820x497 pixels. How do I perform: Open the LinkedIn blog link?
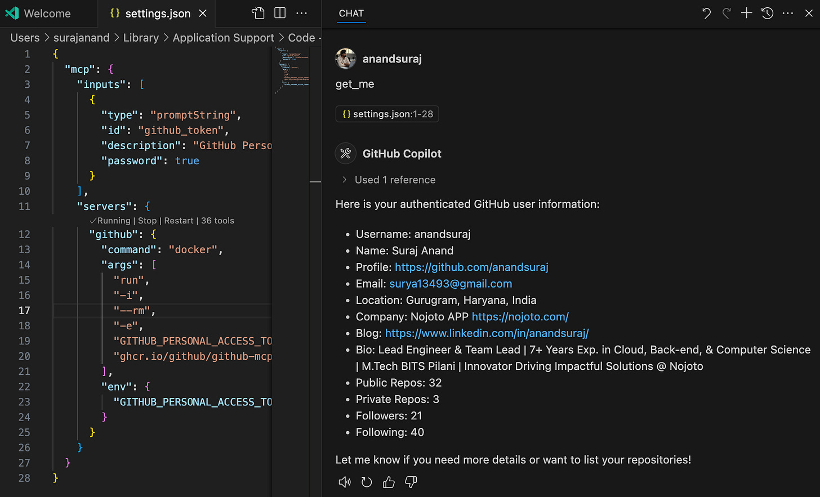487,333
